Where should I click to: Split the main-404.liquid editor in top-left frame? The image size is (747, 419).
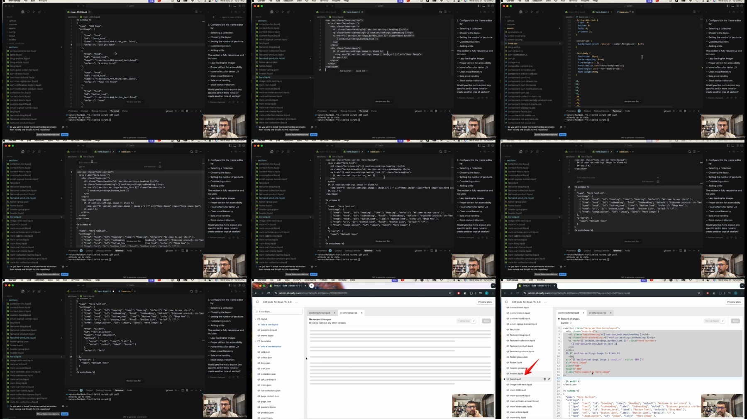point(196,12)
